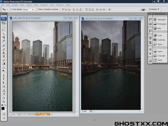Select the Eraser tool
The width and height of the screenshot is (168, 126).
coord(4,60)
